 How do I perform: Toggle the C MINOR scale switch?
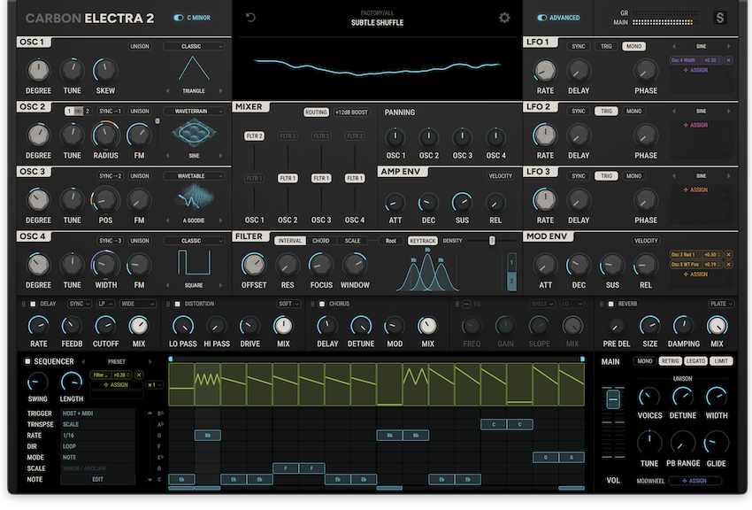(x=179, y=18)
